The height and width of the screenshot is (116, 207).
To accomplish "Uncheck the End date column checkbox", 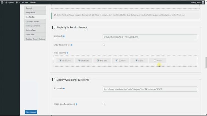I will pos(98,61).
